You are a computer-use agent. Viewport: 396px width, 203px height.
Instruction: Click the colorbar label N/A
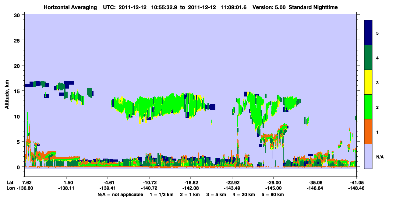tap(380, 157)
